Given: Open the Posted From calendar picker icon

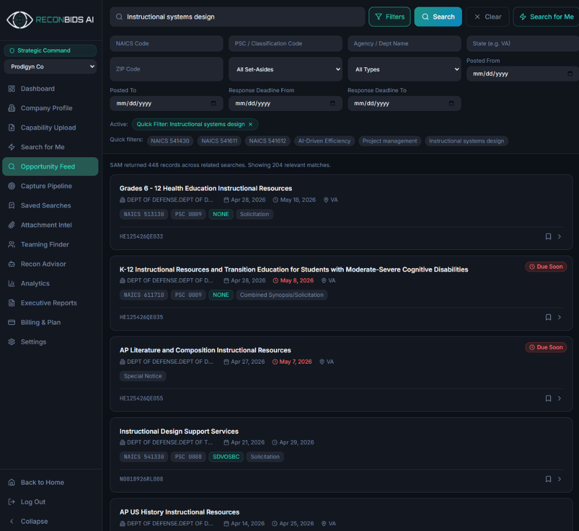Looking at the screenshot, I should 570,74.
